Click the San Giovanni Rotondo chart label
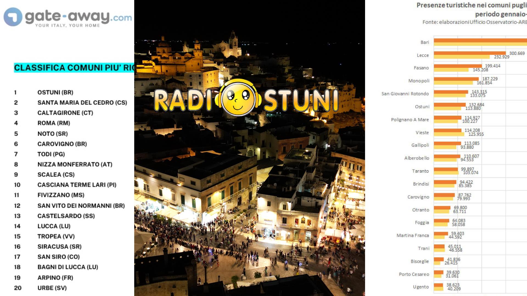Viewport: 527px width, 296px height. (405, 94)
